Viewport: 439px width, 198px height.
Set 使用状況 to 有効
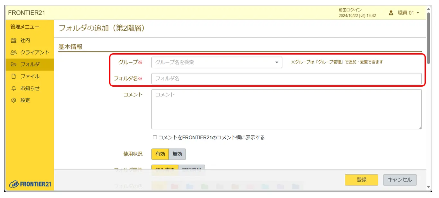pos(160,154)
